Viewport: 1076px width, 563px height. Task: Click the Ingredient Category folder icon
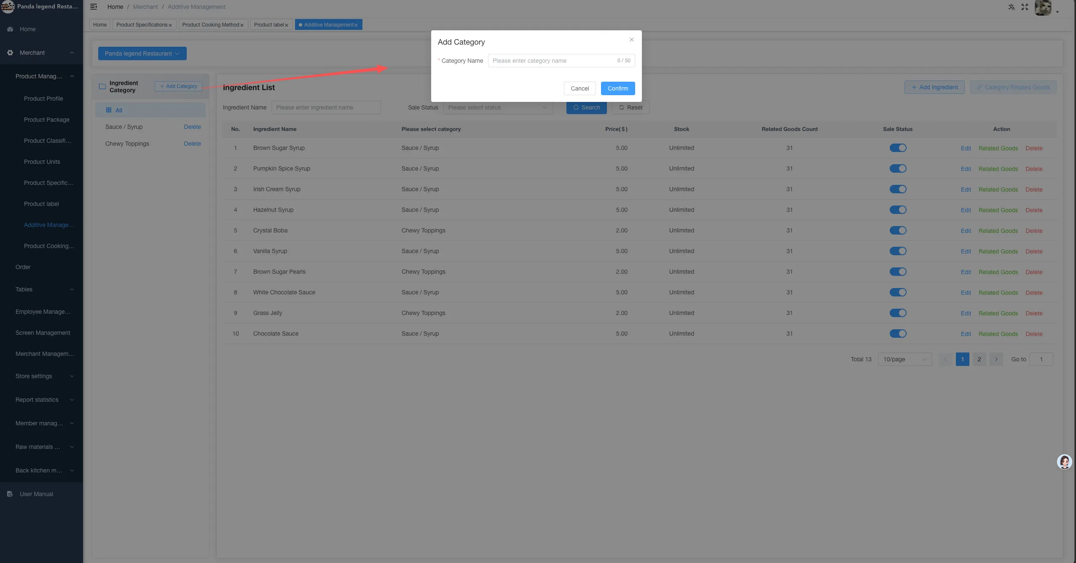tap(102, 86)
